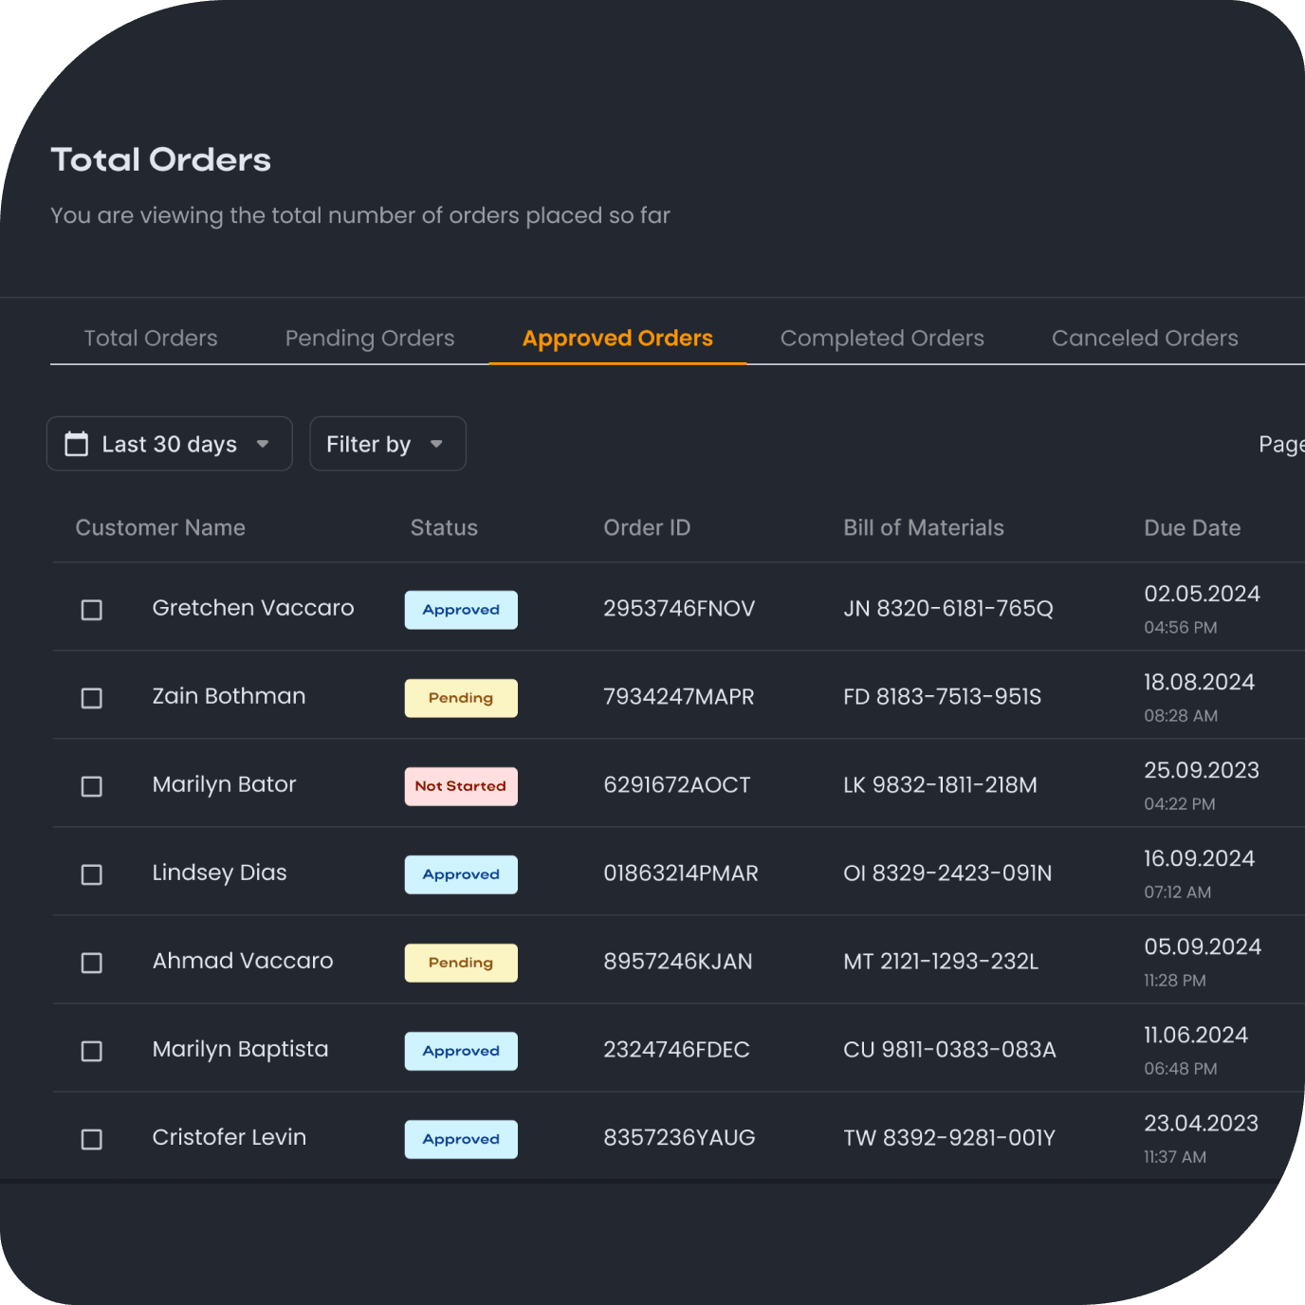Image resolution: width=1305 pixels, height=1305 pixels.
Task: Click the customer name Gretchen Vaccaro
Action: 253,608
